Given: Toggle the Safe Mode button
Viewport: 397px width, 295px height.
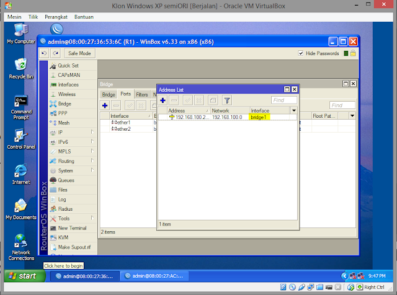Looking at the screenshot, I should pyautogui.click(x=79, y=53).
